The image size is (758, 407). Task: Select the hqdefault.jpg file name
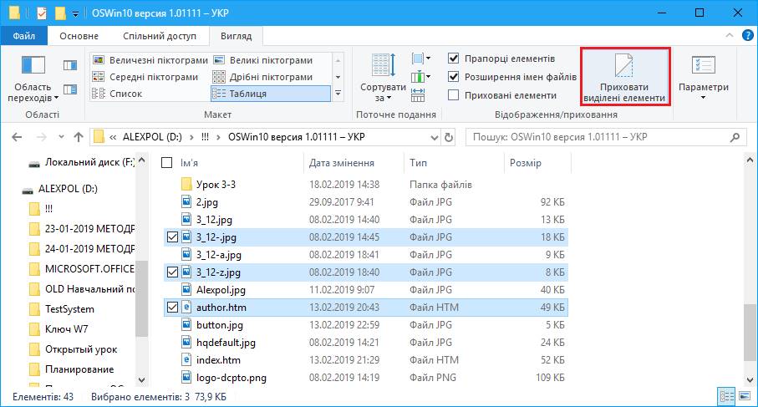pyautogui.click(x=226, y=343)
